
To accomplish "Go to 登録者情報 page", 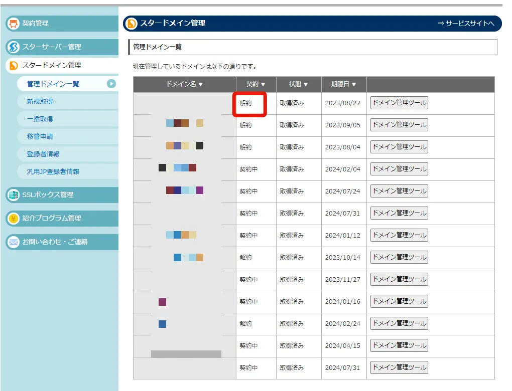I will tap(43, 154).
